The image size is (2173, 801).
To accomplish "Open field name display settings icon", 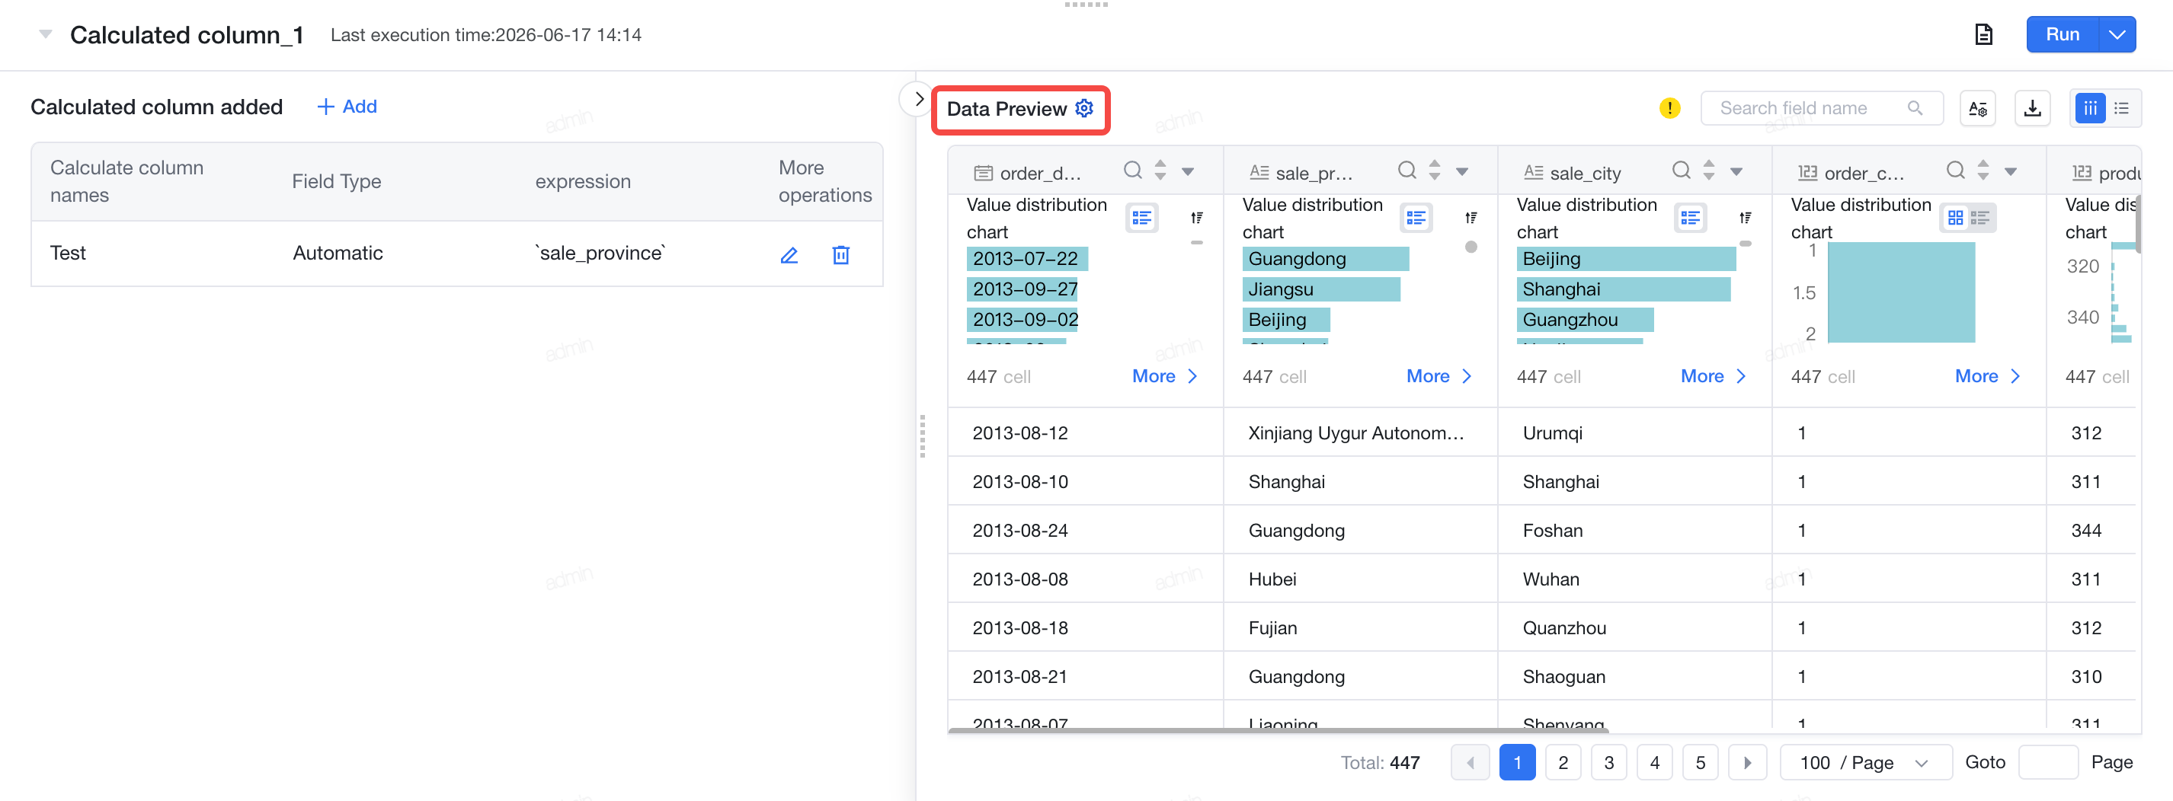I will [1977, 108].
